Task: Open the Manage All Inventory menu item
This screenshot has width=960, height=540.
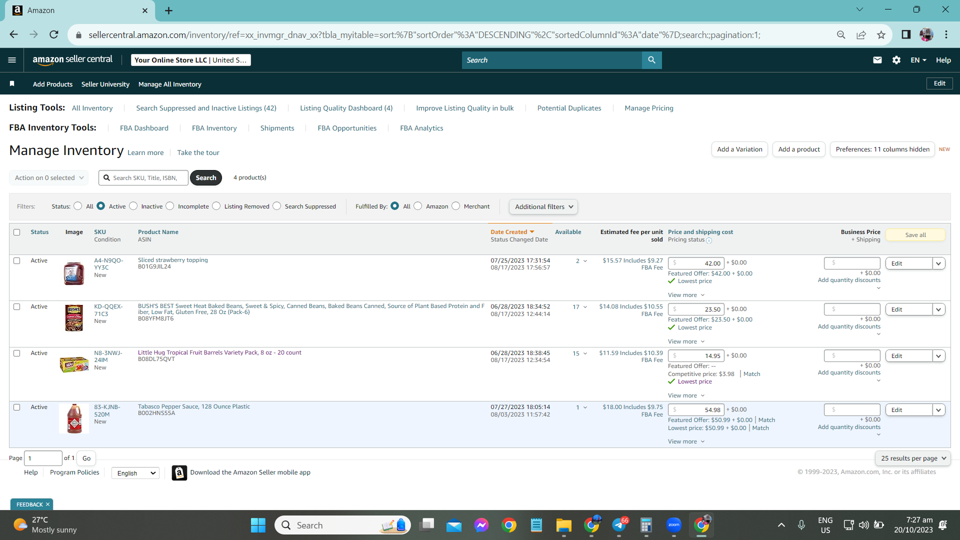Action: pyautogui.click(x=170, y=84)
